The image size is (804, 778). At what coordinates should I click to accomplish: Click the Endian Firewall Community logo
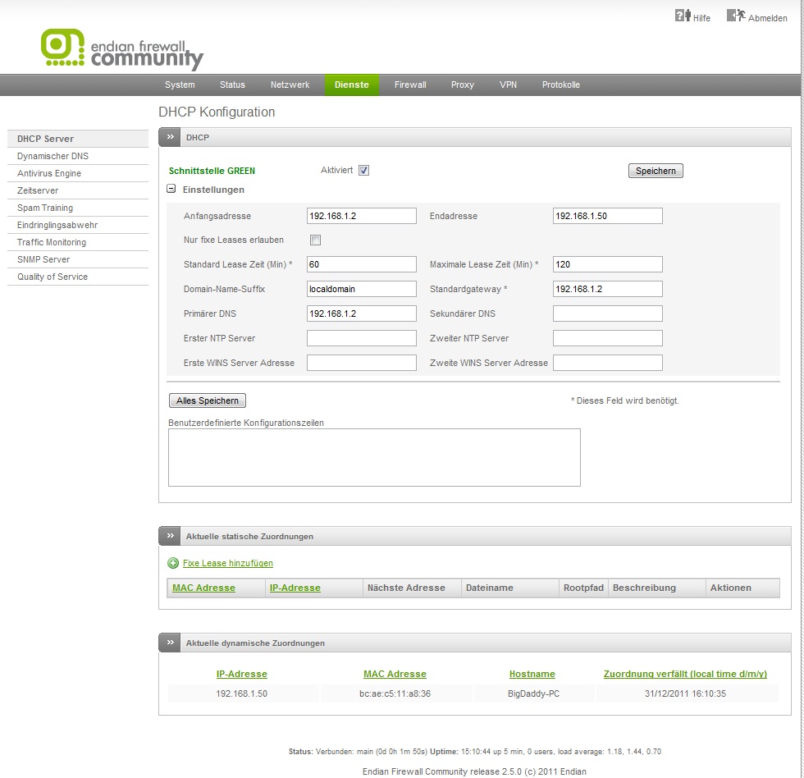click(121, 49)
